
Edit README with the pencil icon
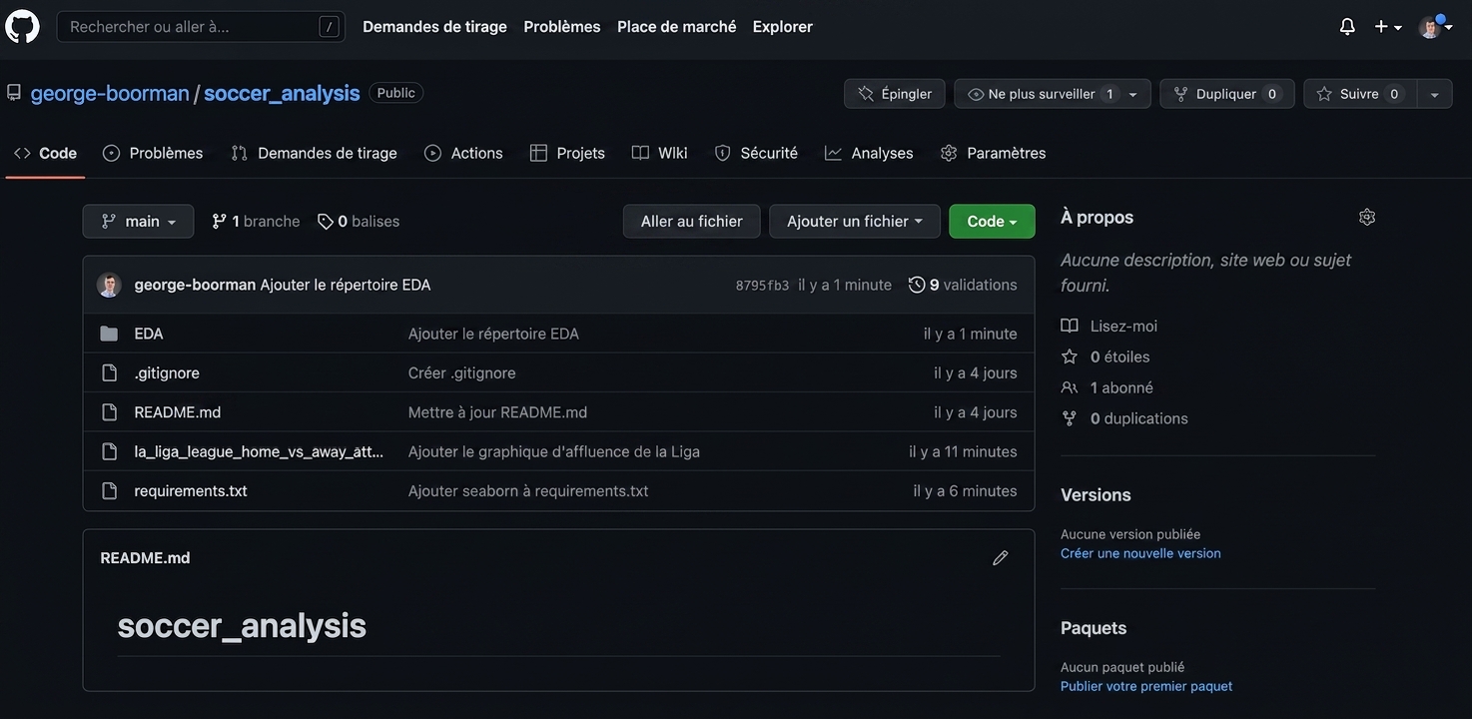[1001, 558]
